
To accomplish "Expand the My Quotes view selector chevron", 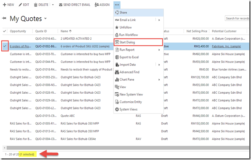I will click(x=46, y=19).
